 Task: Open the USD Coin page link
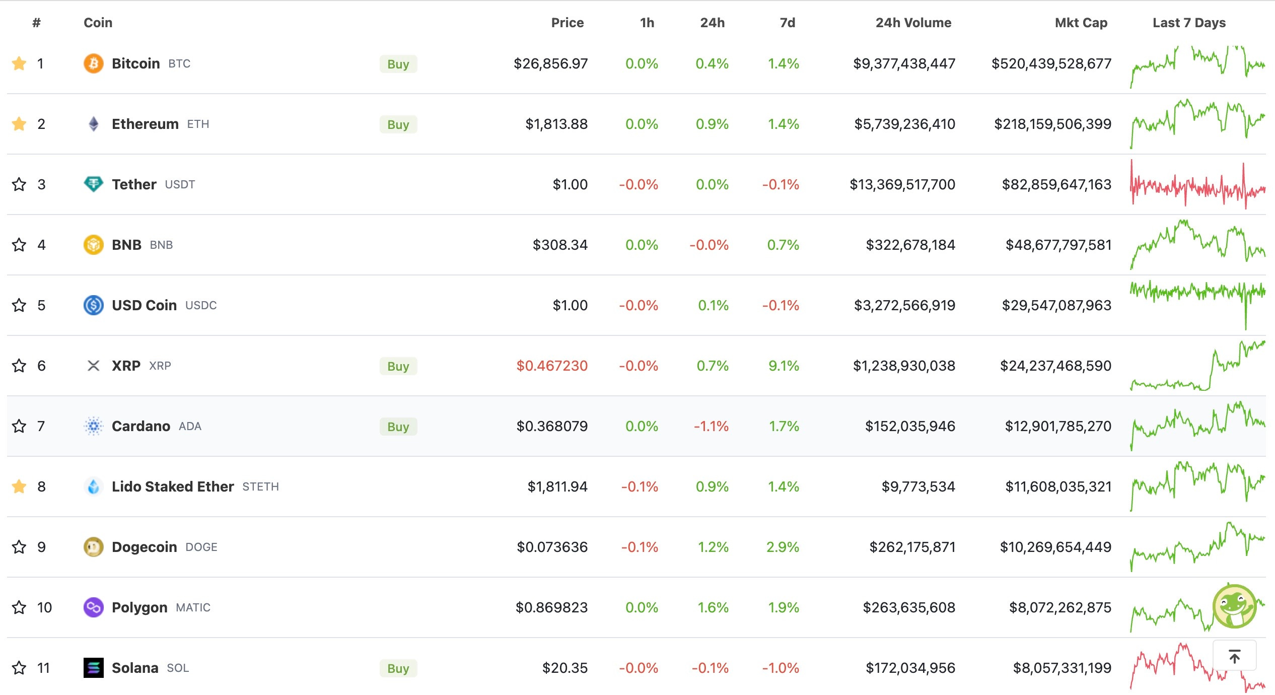(x=144, y=305)
